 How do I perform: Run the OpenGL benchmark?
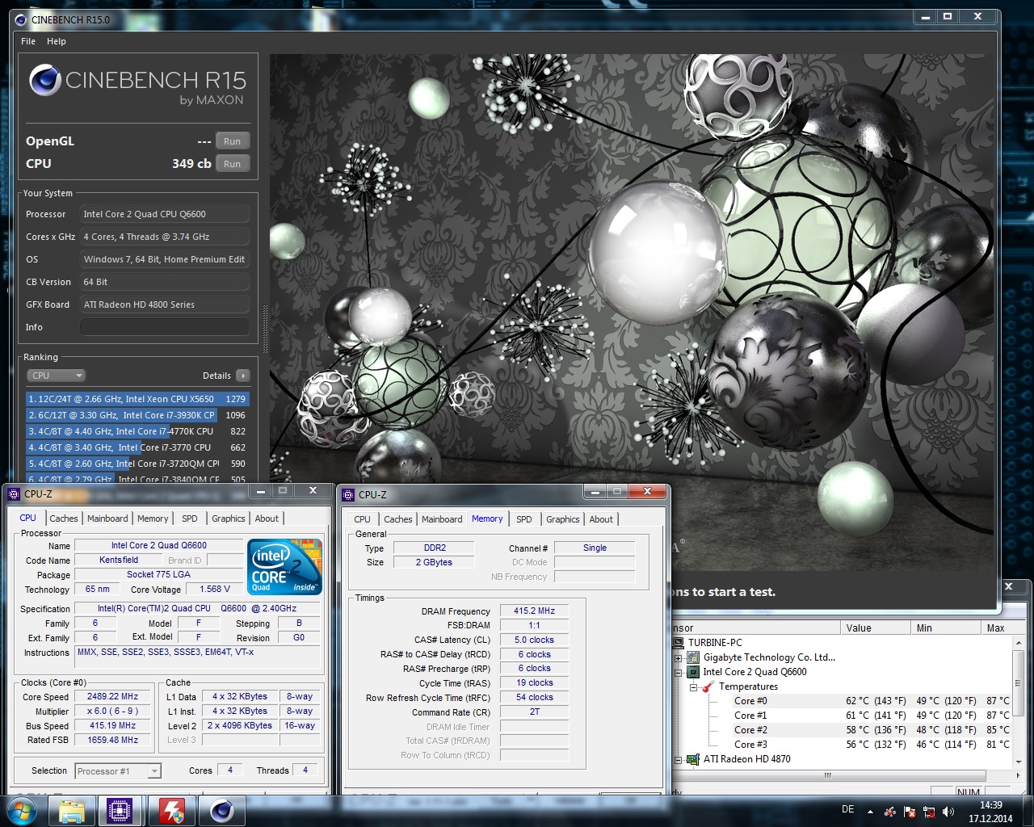[x=233, y=141]
